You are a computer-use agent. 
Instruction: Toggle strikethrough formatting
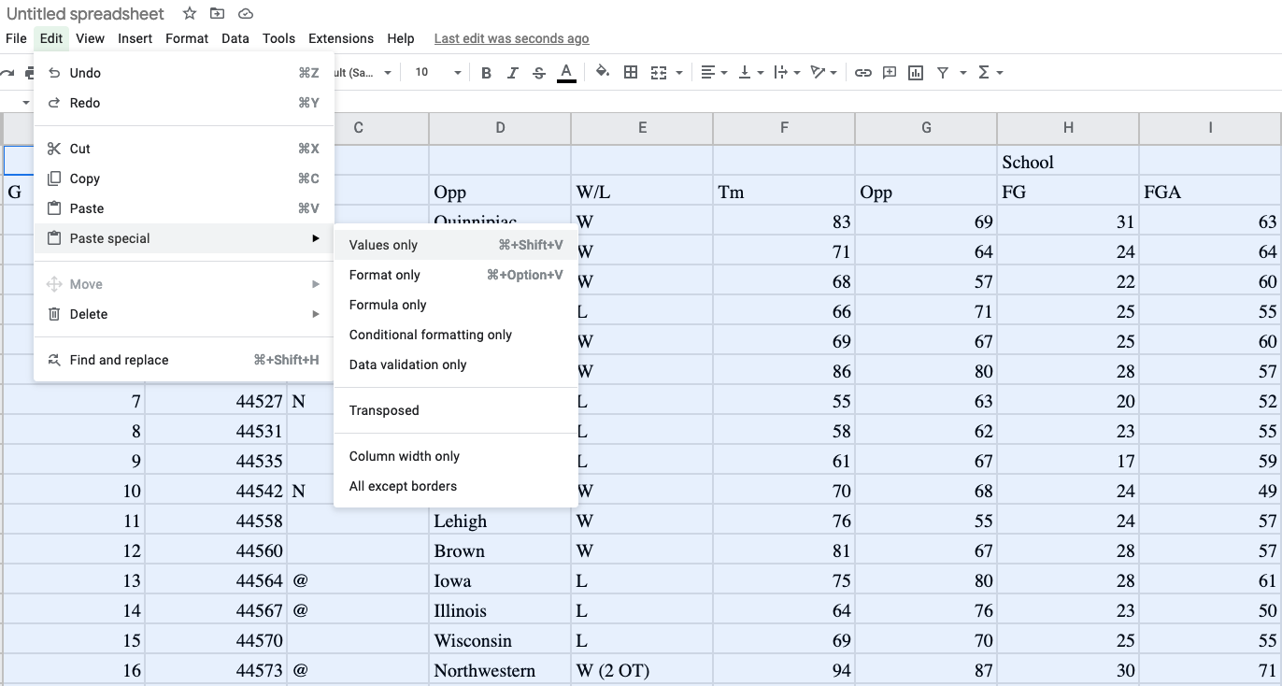539,72
